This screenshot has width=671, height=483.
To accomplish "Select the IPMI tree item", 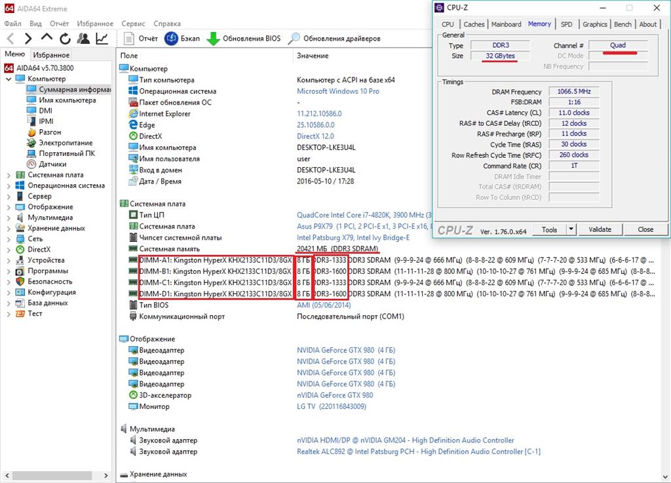I will (x=40, y=121).
